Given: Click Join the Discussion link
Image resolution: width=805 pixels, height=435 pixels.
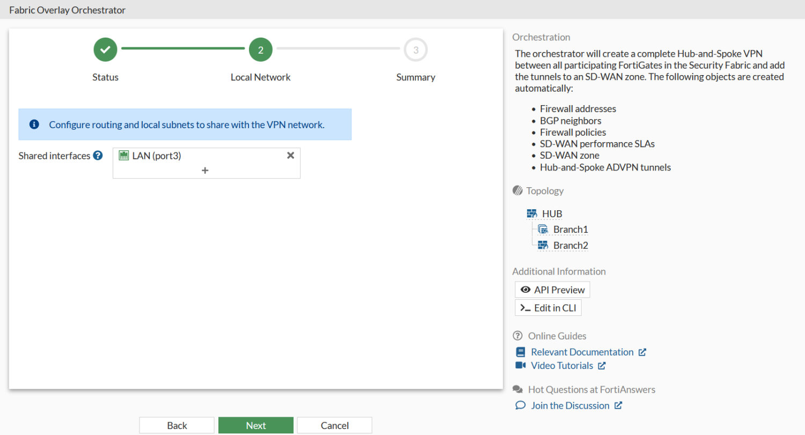Looking at the screenshot, I should click(x=569, y=405).
